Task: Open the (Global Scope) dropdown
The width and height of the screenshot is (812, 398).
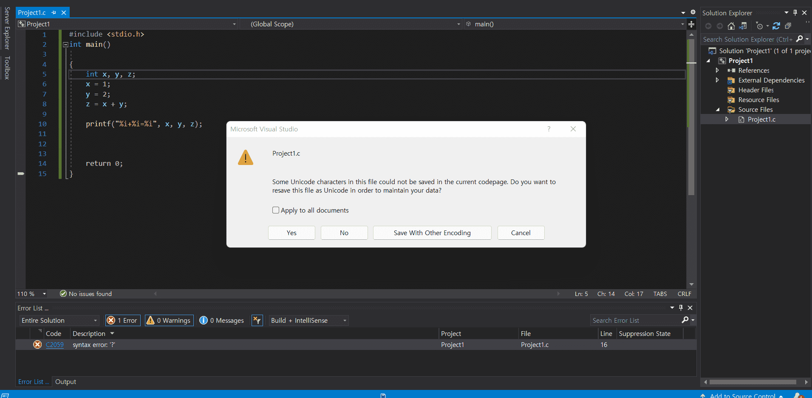Action: (351, 24)
